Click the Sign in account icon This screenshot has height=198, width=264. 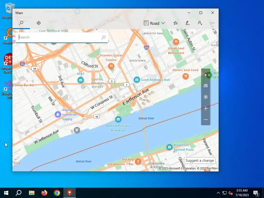pos(200,23)
